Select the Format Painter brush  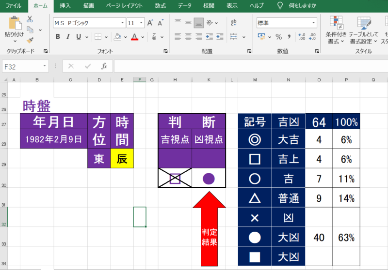(x=30, y=40)
